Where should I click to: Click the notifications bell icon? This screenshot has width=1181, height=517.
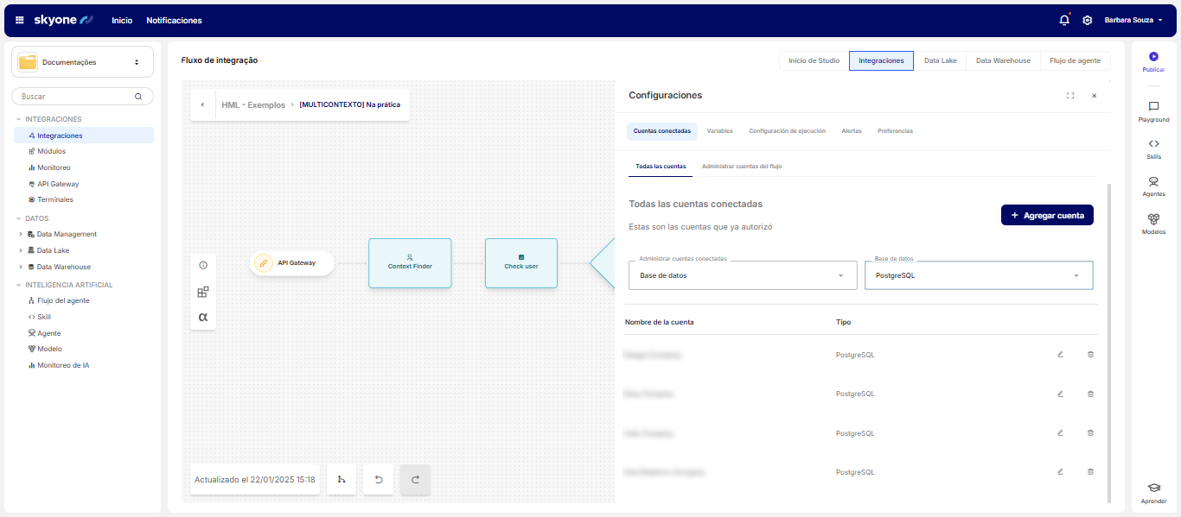click(1064, 20)
